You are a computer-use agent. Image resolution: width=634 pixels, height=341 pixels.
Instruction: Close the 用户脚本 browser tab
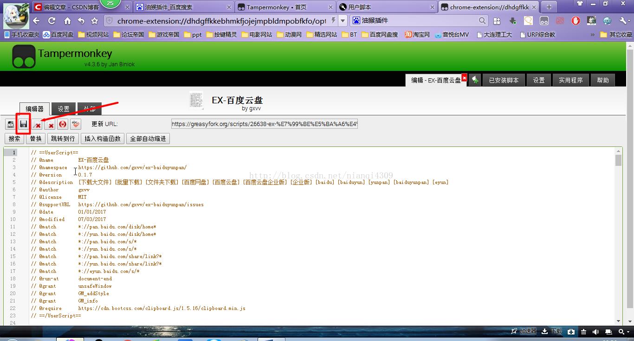point(432,7)
